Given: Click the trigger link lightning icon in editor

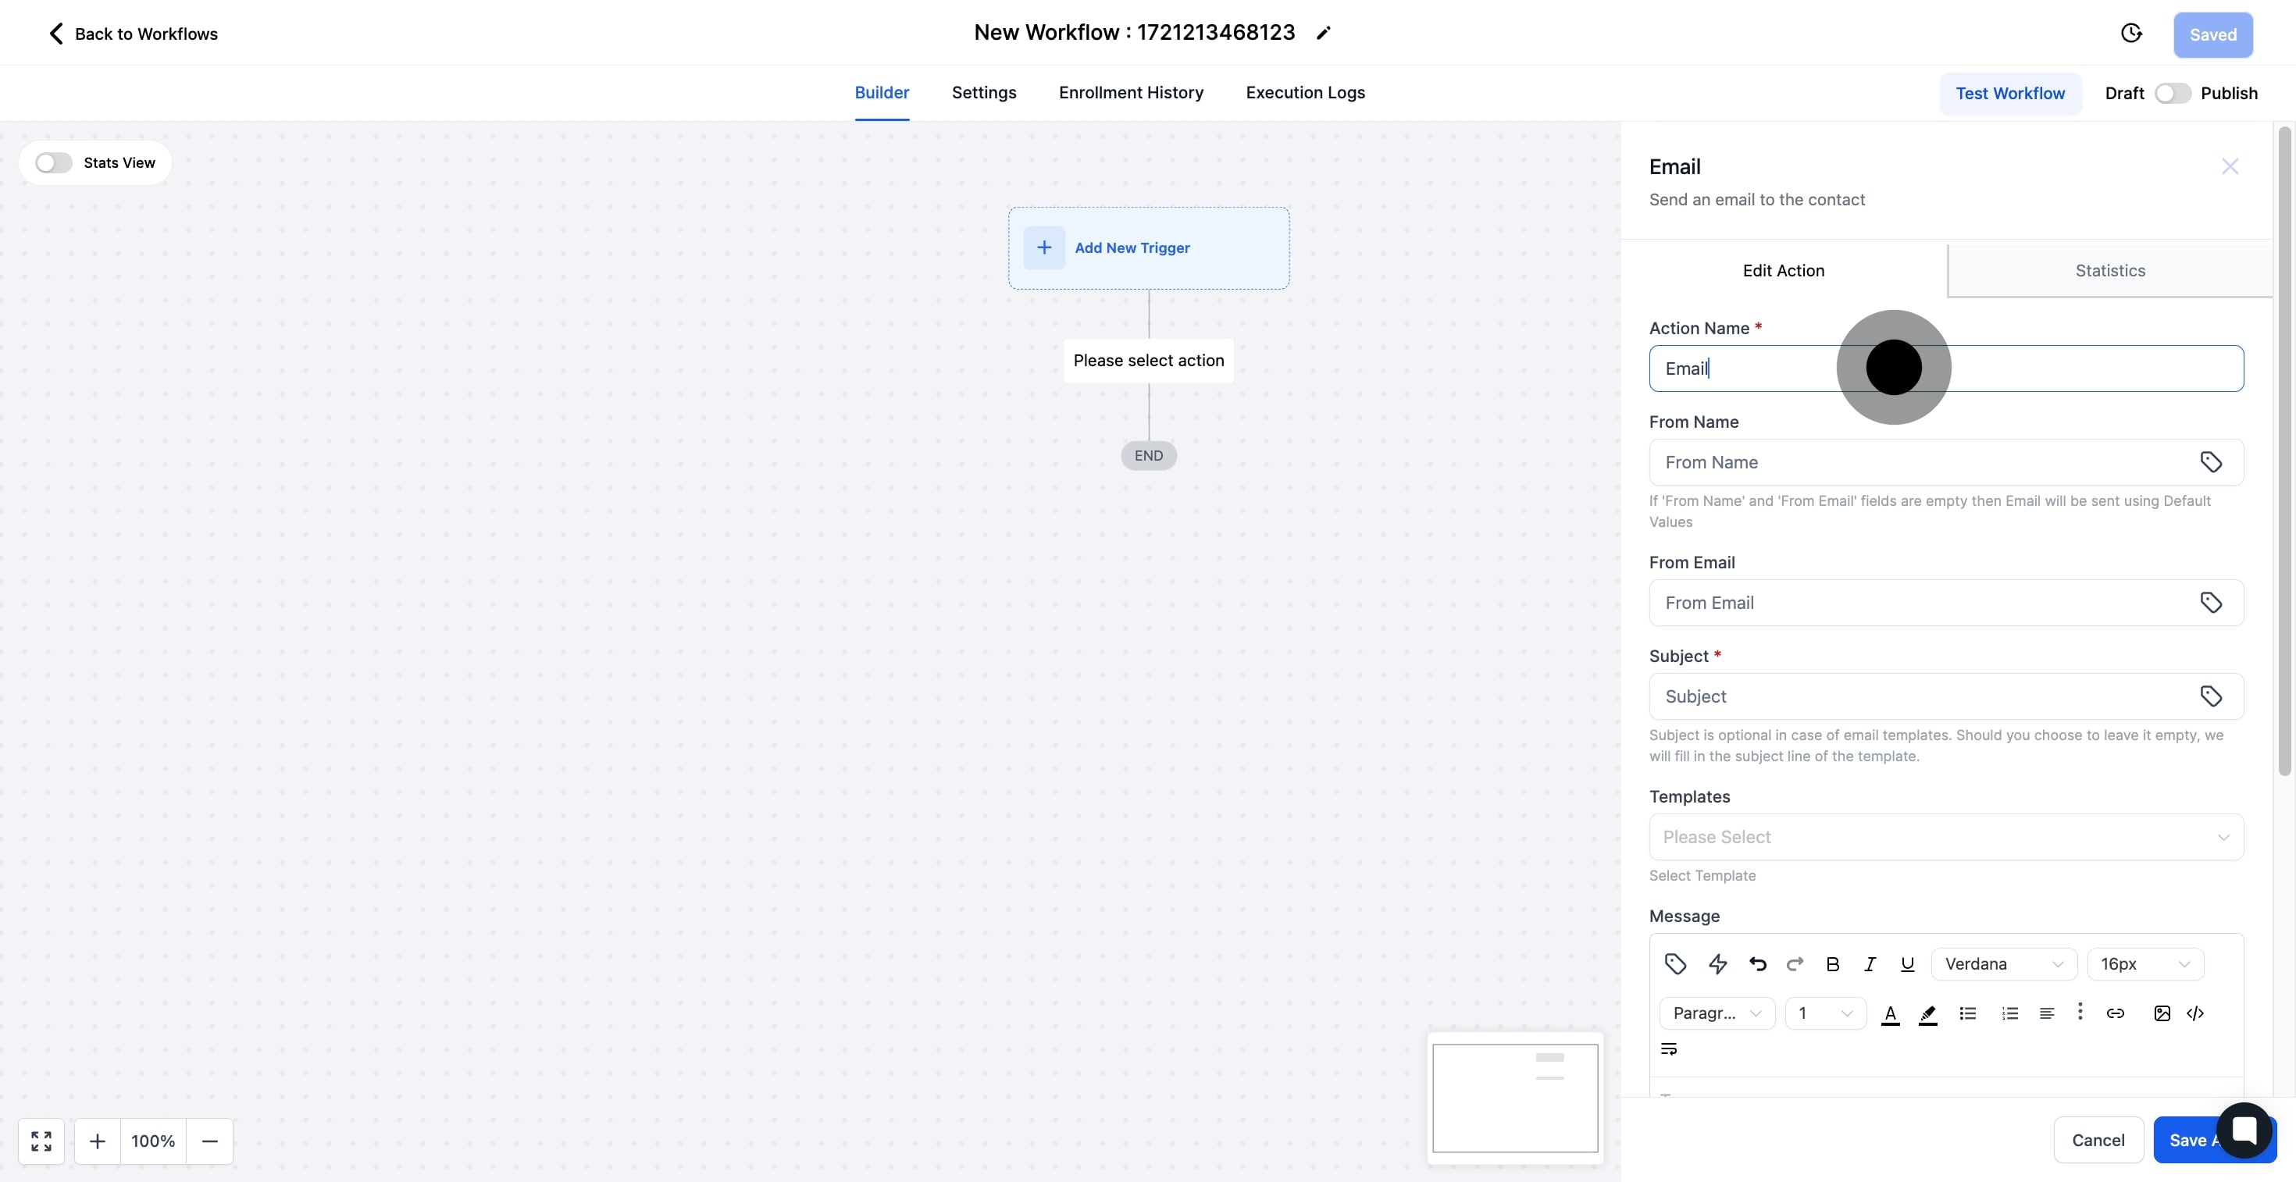Looking at the screenshot, I should (1717, 963).
